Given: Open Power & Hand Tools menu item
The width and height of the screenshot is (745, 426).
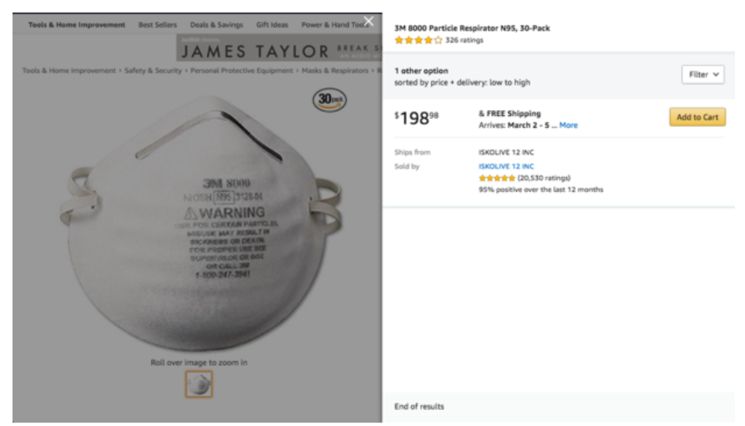Looking at the screenshot, I should 335,25.
